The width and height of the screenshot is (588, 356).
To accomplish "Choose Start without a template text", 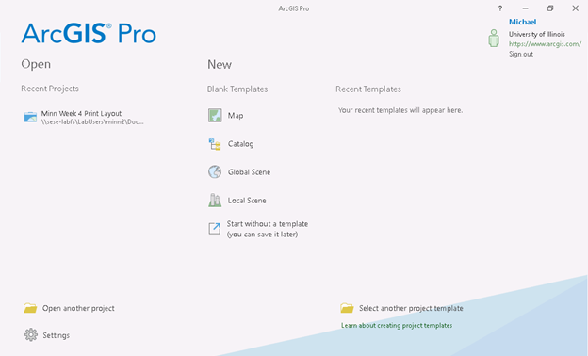I will click(x=268, y=229).
